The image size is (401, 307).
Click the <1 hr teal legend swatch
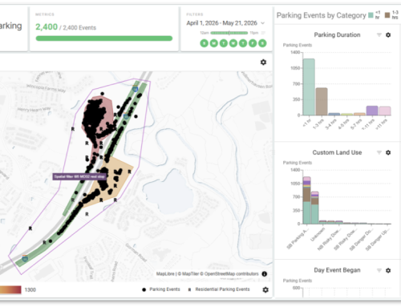click(x=371, y=15)
